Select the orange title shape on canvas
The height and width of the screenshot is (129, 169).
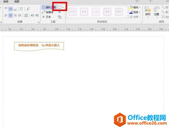tap(39, 46)
